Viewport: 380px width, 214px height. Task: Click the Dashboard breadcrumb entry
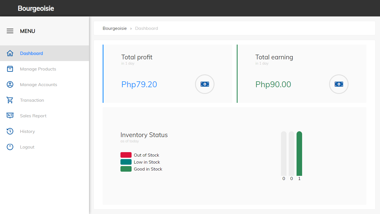click(147, 28)
